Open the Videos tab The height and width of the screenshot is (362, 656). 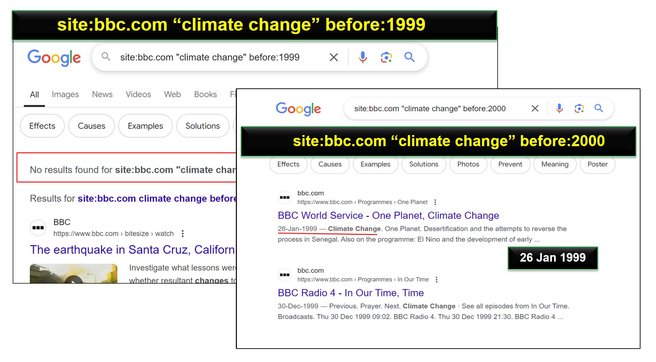(138, 95)
